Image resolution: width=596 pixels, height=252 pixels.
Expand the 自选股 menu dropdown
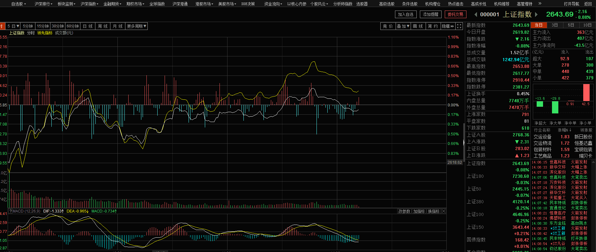pos(18,4)
